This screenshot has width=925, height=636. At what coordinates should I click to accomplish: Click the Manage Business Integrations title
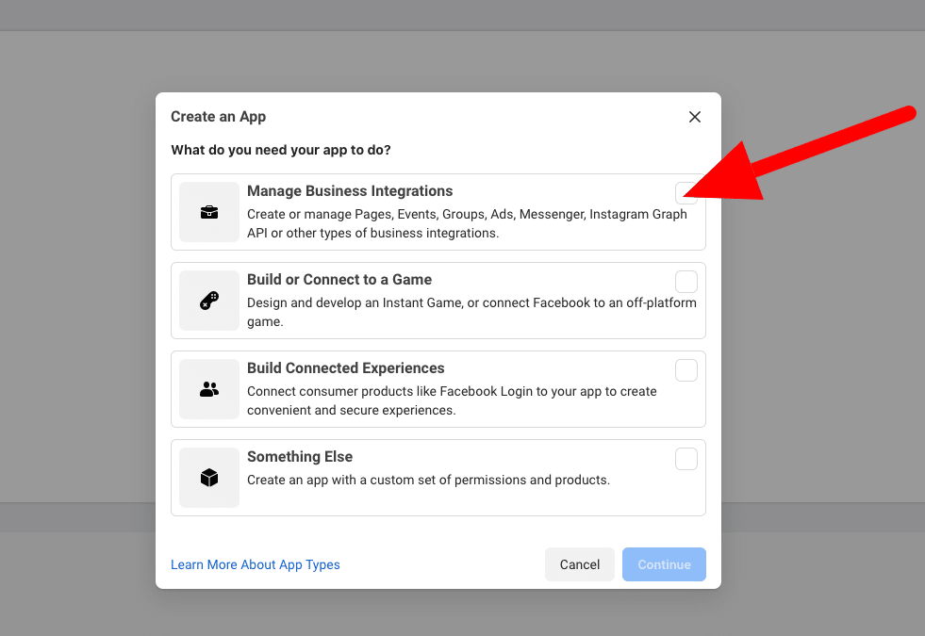(350, 191)
